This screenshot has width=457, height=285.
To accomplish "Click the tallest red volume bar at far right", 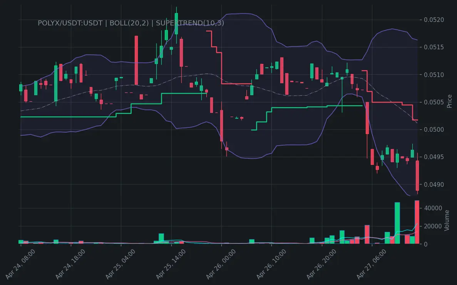I will 417,222.
